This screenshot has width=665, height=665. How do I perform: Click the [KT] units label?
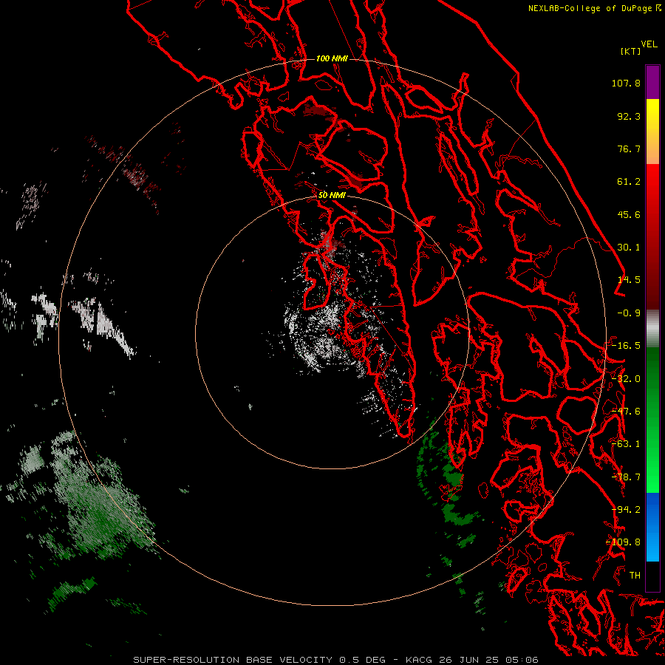[631, 51]
